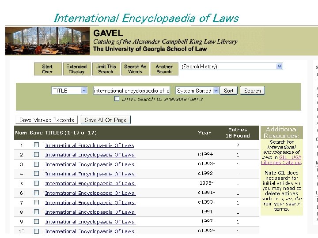The image size is (318, 238).
Task: Choose Limit This Search
Action: pyautogui.click(x=106, y=69)
